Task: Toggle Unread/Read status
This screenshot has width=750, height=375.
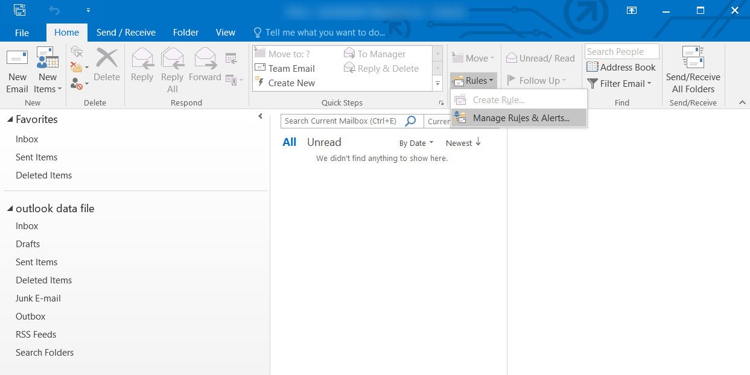Action: 540,58
